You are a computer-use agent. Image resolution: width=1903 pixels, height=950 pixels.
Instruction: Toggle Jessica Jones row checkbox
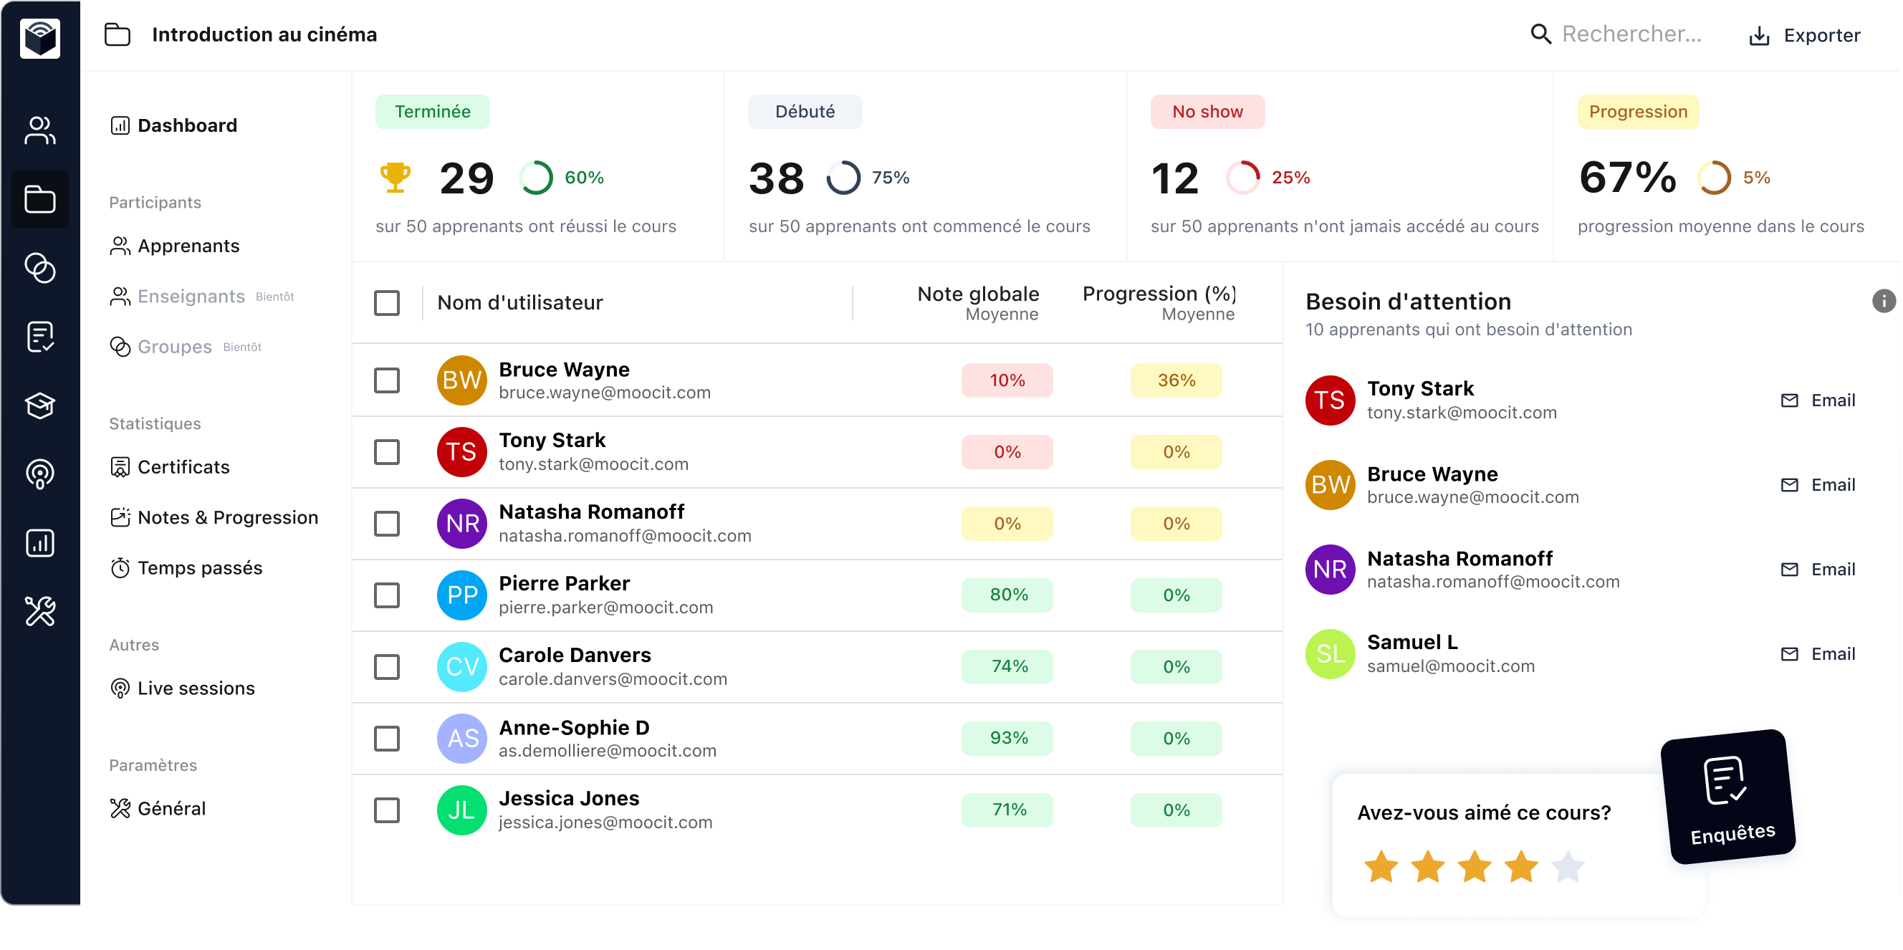386,810
